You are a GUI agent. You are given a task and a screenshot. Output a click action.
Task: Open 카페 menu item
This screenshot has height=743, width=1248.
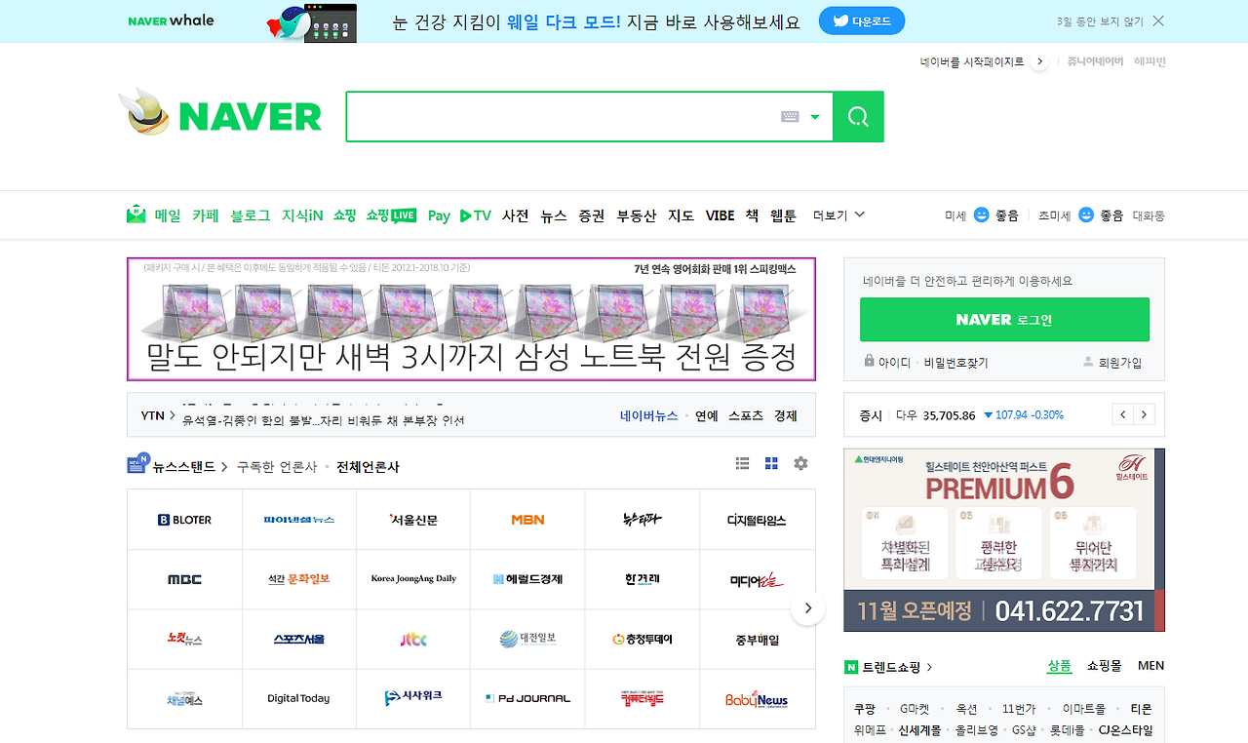(205, 215)
